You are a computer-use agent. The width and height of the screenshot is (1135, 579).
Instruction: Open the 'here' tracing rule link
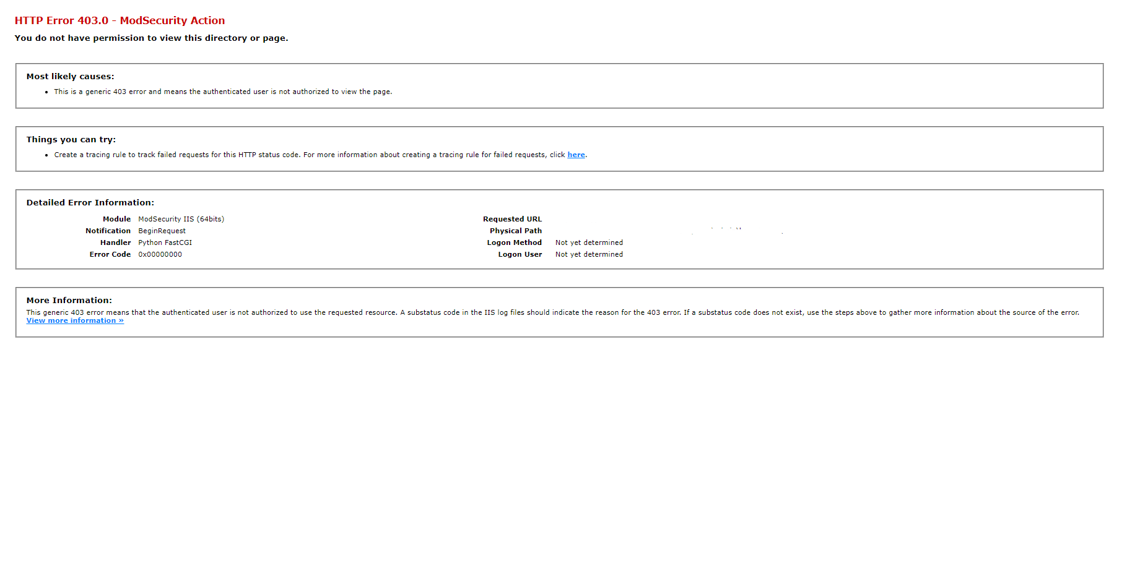tap(576, 155)
